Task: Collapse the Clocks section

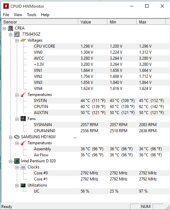Action: tap(17, 167)
